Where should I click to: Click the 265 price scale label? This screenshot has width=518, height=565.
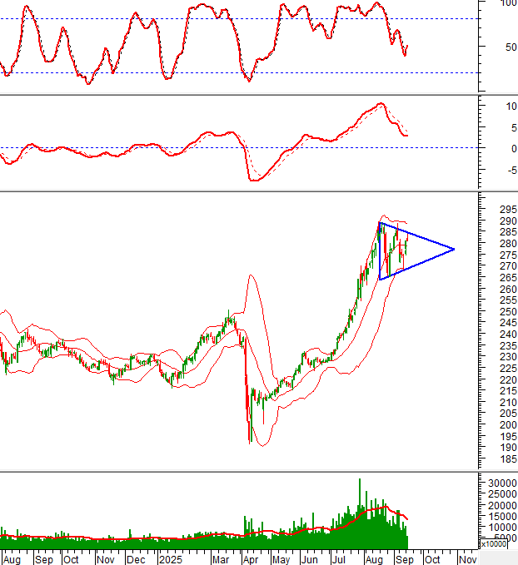pos(508,278)
